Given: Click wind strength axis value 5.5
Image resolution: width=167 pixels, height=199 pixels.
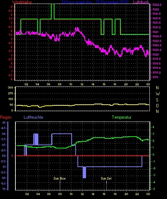Looking at the screenshot, I should (10, 35).
